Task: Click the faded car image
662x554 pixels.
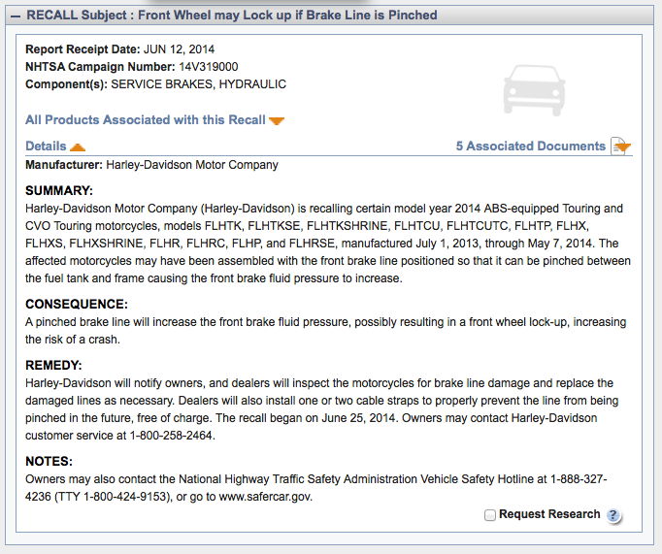Action: click(x=532, y=89)
